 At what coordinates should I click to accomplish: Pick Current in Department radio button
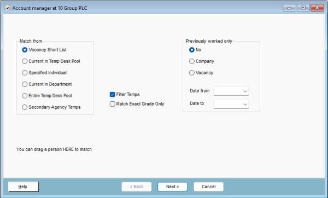(x=25, y=84)
